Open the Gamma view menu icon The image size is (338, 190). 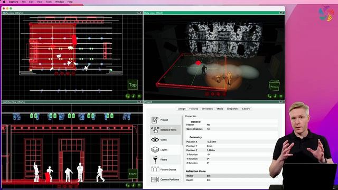tap(139, 185)
